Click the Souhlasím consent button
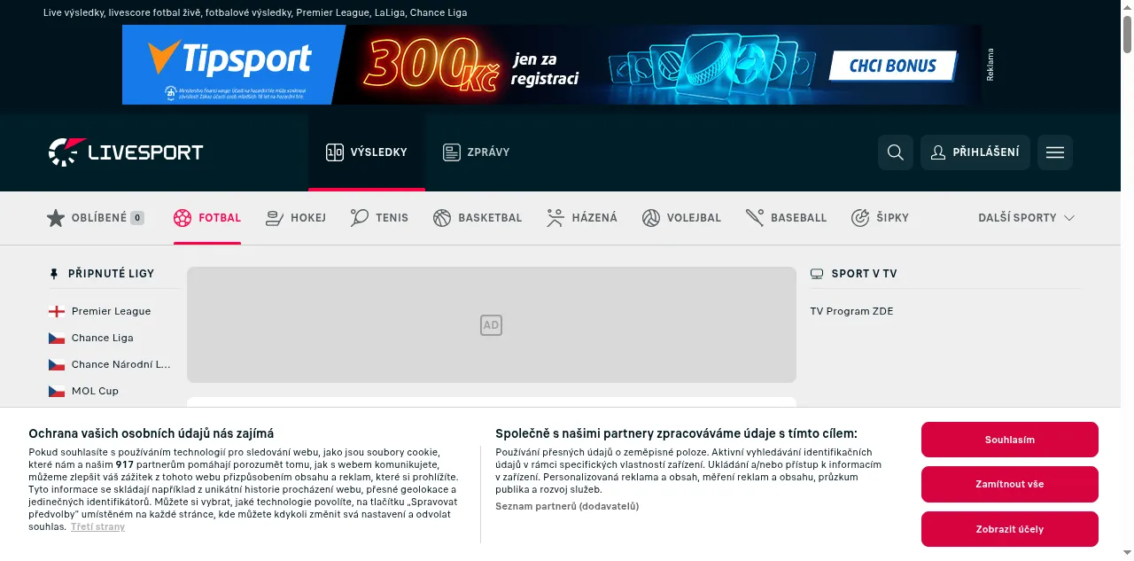 [1010, 440]
